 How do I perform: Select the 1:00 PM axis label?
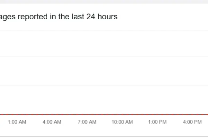157,122
